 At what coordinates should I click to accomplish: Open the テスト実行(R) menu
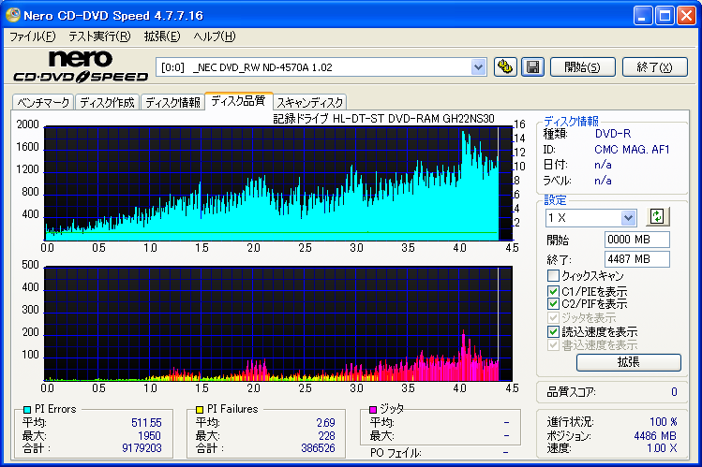coord(99,36)
